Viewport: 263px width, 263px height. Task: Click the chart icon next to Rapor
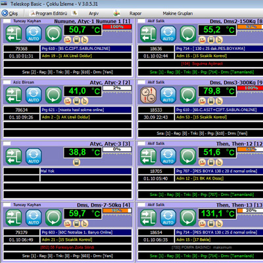pyautogui.click(x=116, y=13)
